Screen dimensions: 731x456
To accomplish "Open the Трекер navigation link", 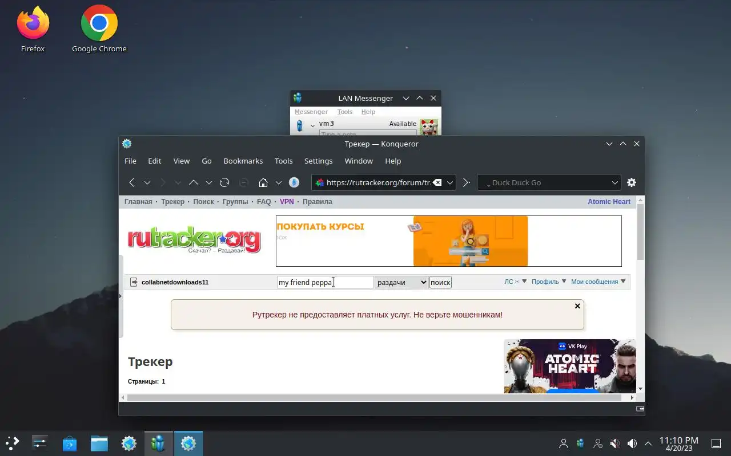I will coord(172,202).
